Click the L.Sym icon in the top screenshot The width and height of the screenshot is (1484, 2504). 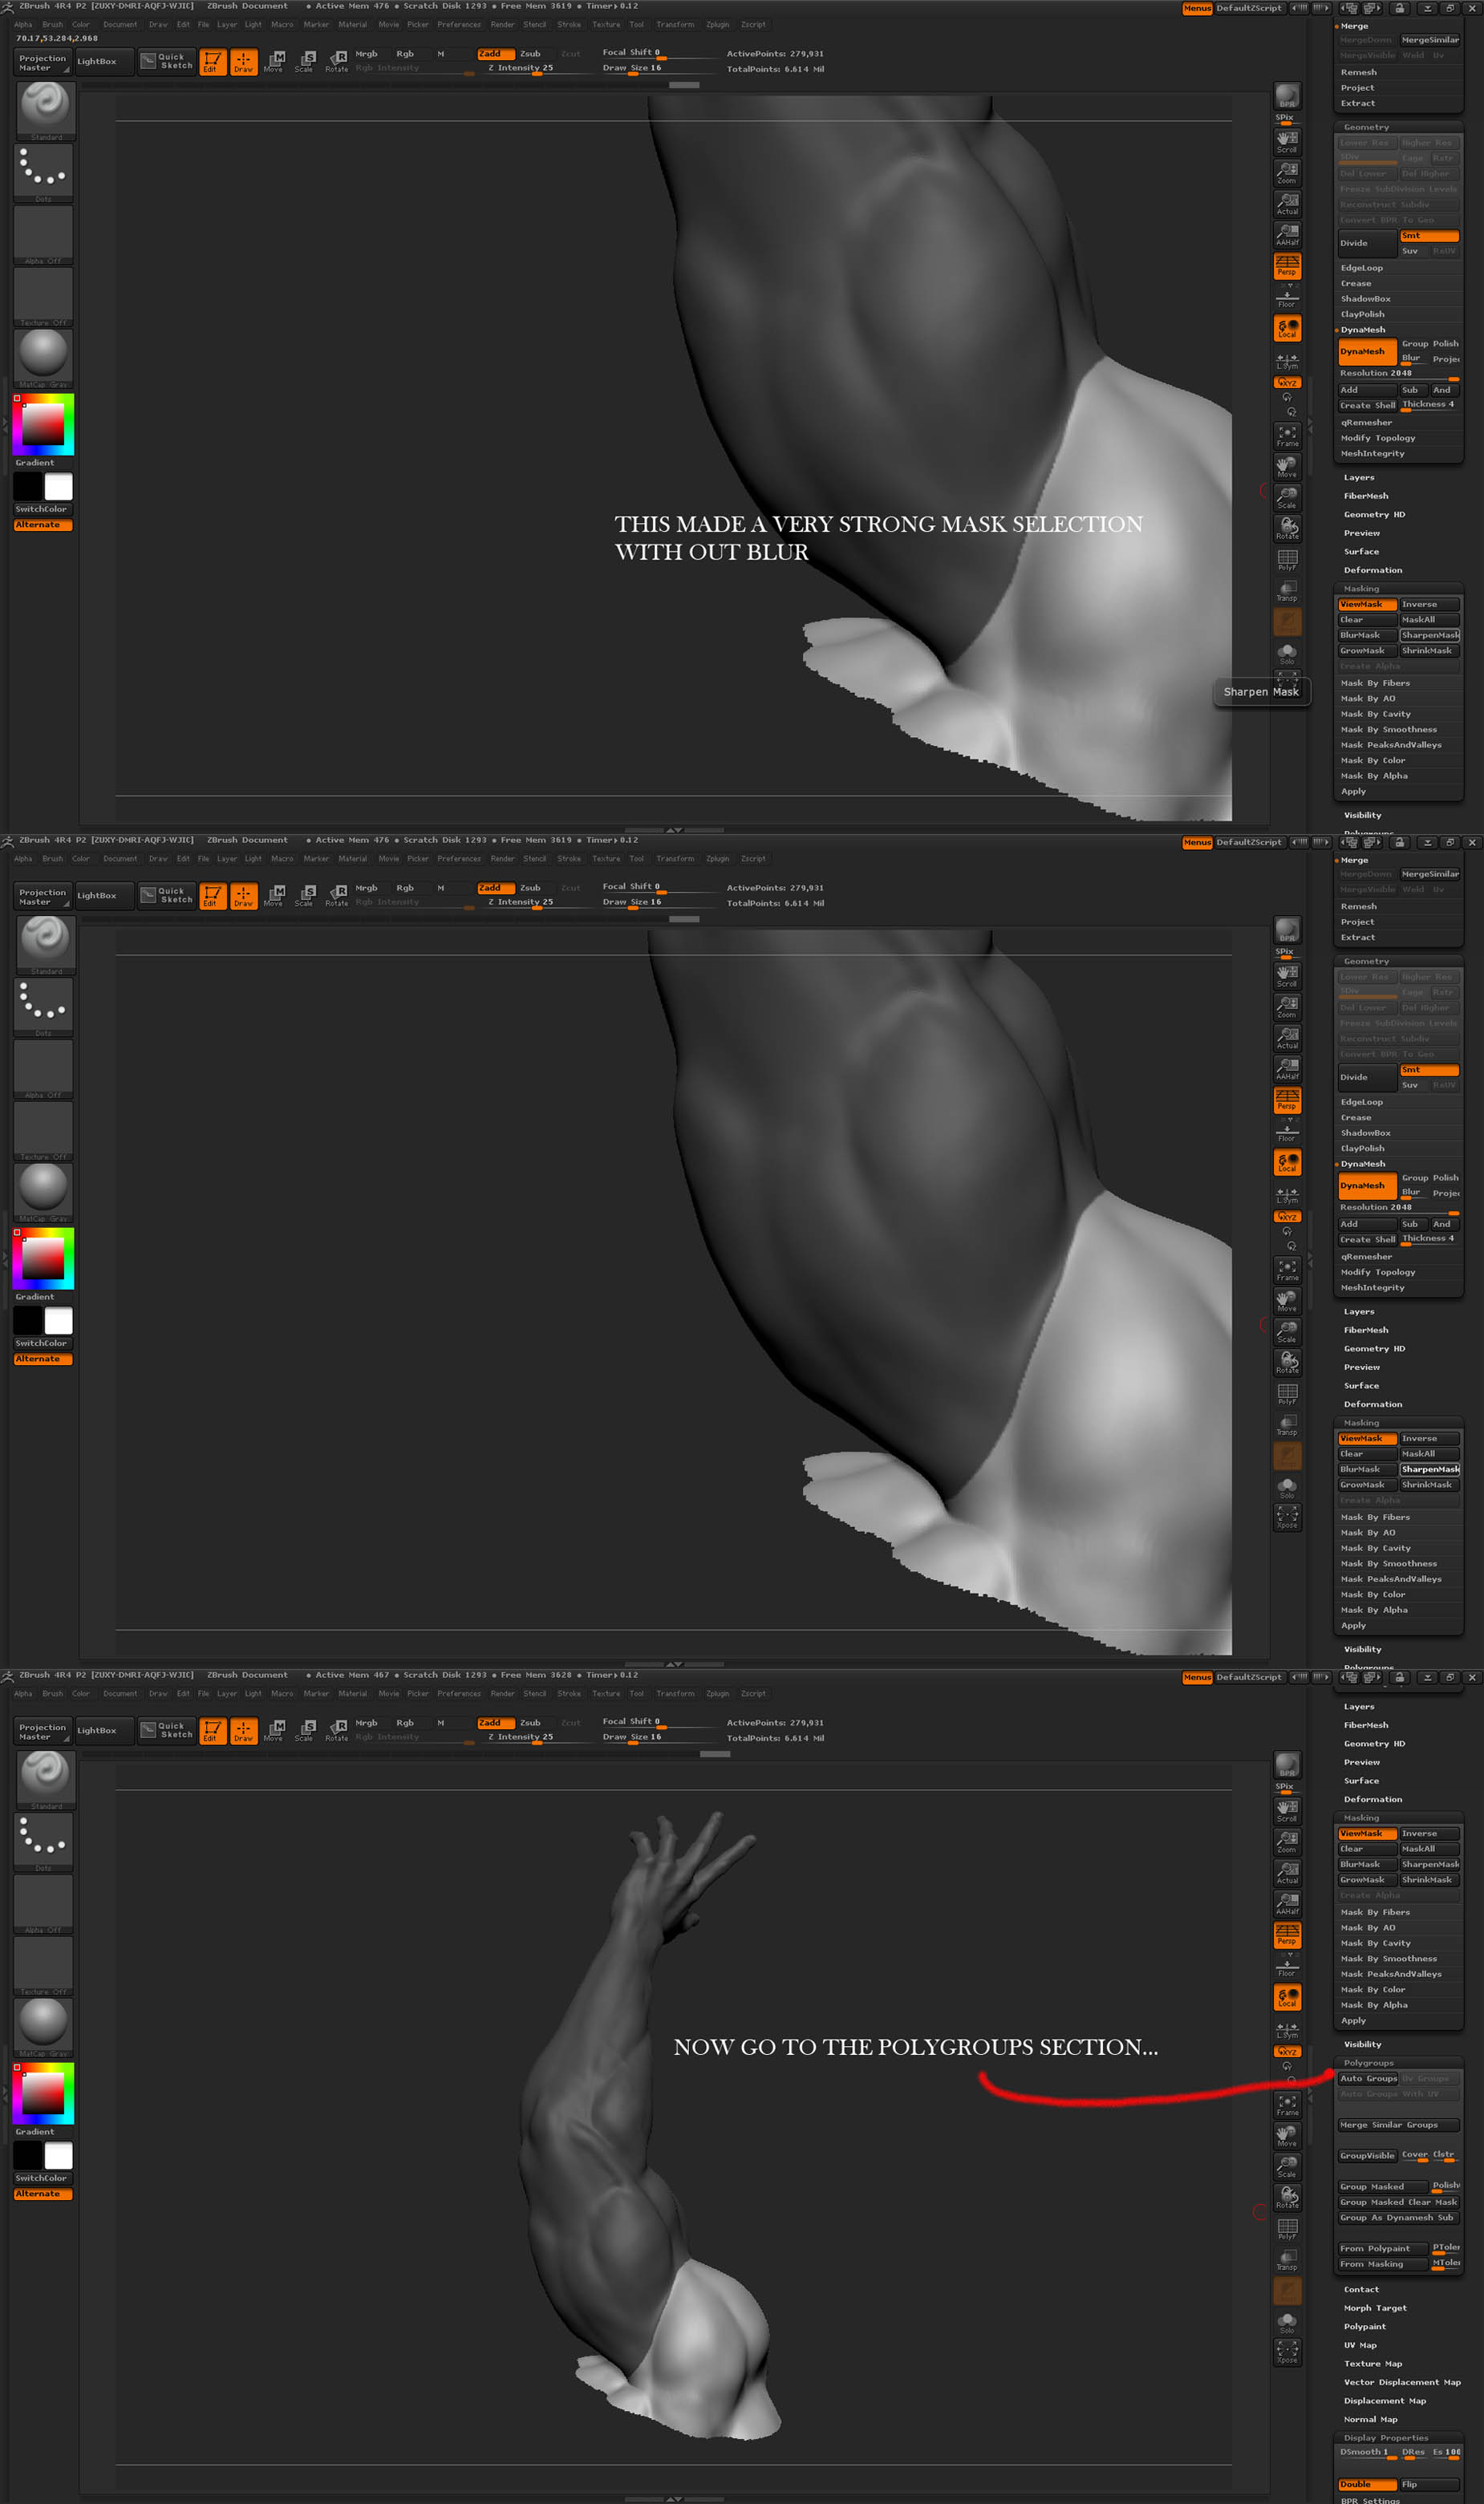coord(1287,360)
